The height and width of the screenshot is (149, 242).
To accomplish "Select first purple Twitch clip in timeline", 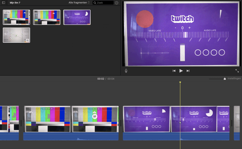I will pyautogui.click(x=146, y=119).
